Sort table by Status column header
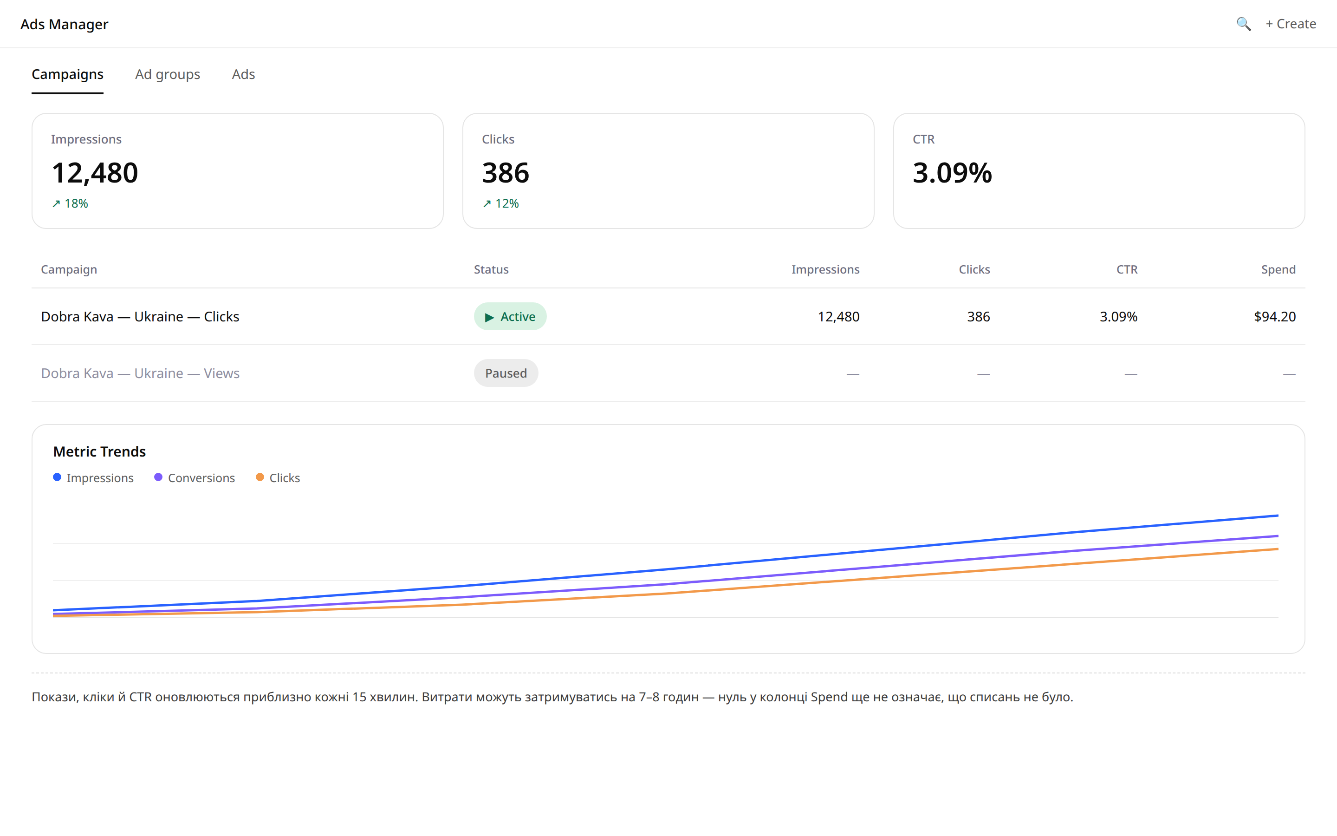This screenshot has width=1337, height=836. (491, 269)
